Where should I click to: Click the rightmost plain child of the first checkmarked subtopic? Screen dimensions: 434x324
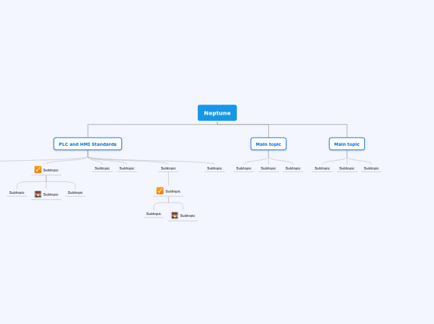click(x=75, y=193)
